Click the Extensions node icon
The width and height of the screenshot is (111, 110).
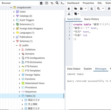click(x=17, y=24)
